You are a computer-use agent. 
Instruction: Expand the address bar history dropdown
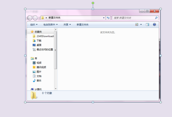pyautogui.click(x=104, y=18)
